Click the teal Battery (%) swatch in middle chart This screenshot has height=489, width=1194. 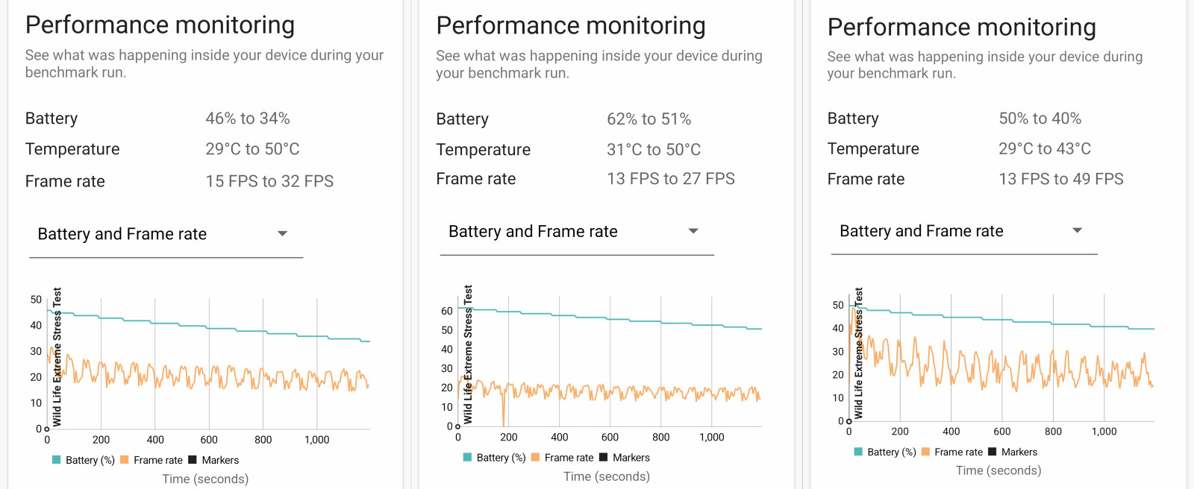point(467,457)
